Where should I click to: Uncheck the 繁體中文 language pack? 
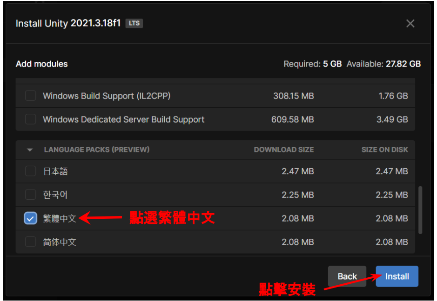(x=30, y=218)
